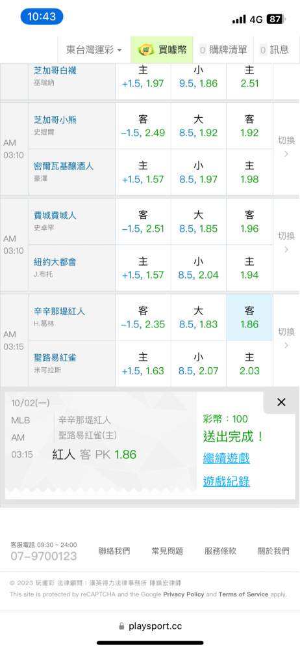
Task: Select 客 -1.5, 2.51 Phillies spread
Action: tap(143, 222)
